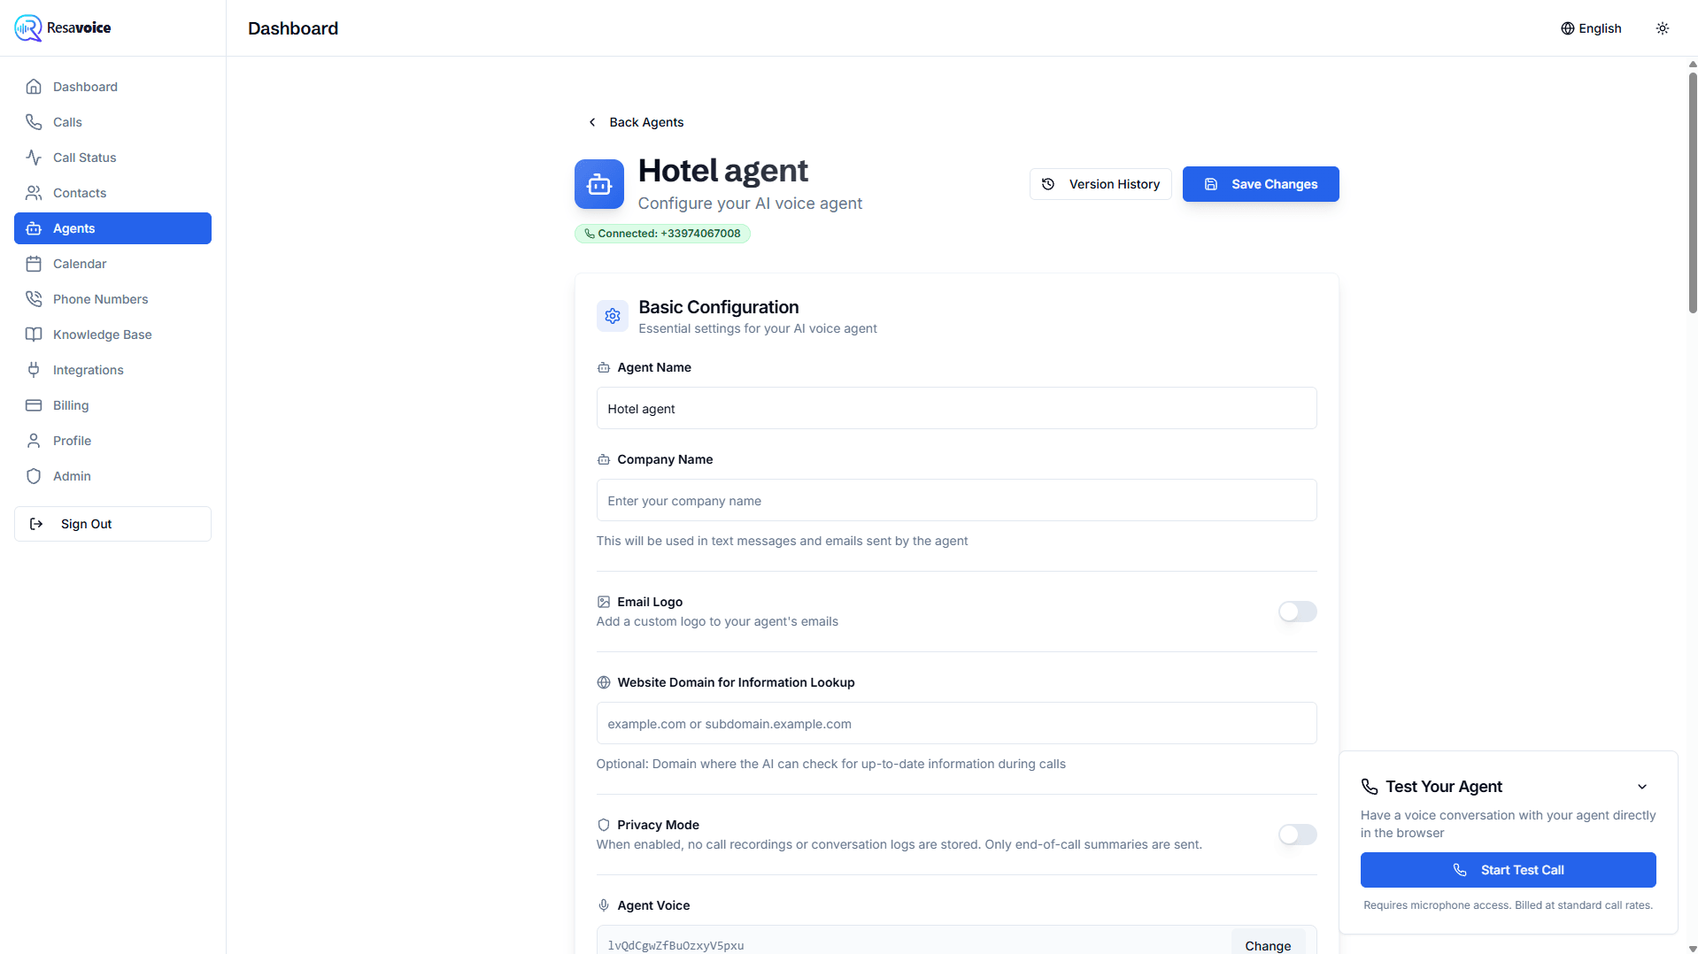Click the Website Domain input field
This screenshot has width=1698, height=954.
click(956, 723)
